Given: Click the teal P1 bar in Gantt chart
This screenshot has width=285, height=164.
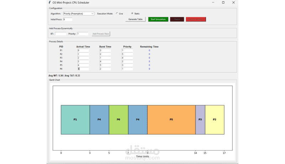Looking at the screenshot, I should 75,120.
